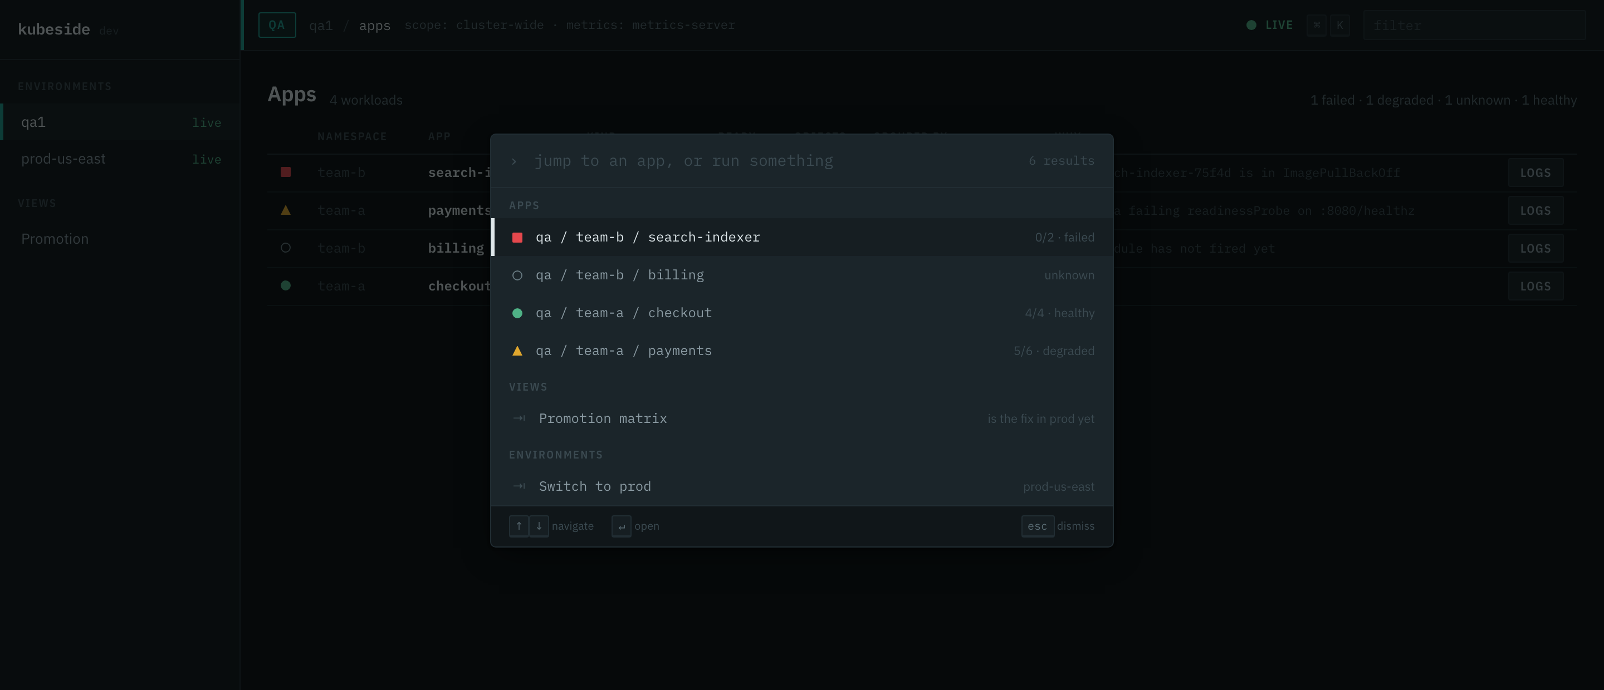Open LOGS for checkout row
This screenshot has height=690, width=1604.
[1535, 286]
